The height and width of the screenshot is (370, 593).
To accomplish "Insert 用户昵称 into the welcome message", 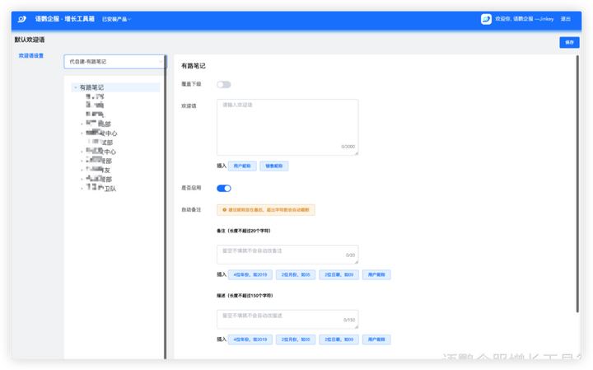I will point(242,166).
